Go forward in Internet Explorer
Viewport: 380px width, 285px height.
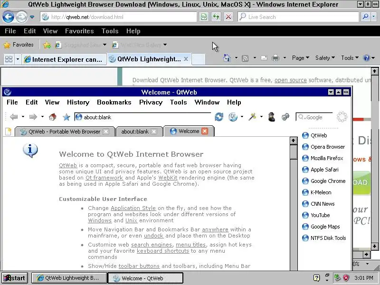[21, 17]
